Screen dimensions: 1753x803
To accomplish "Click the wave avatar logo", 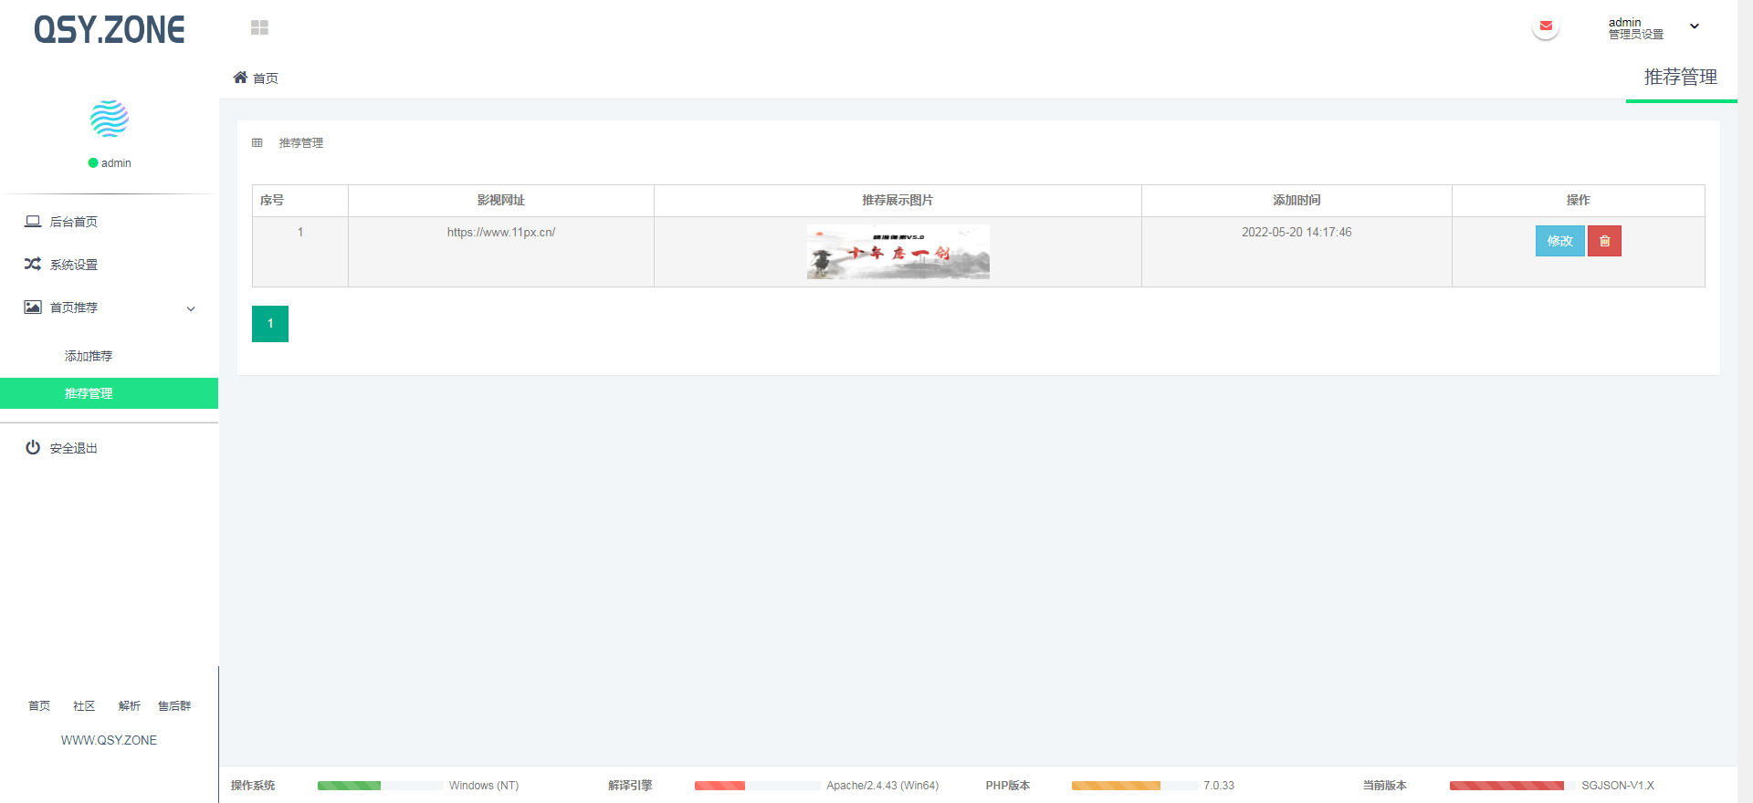I will coord(110,119).
